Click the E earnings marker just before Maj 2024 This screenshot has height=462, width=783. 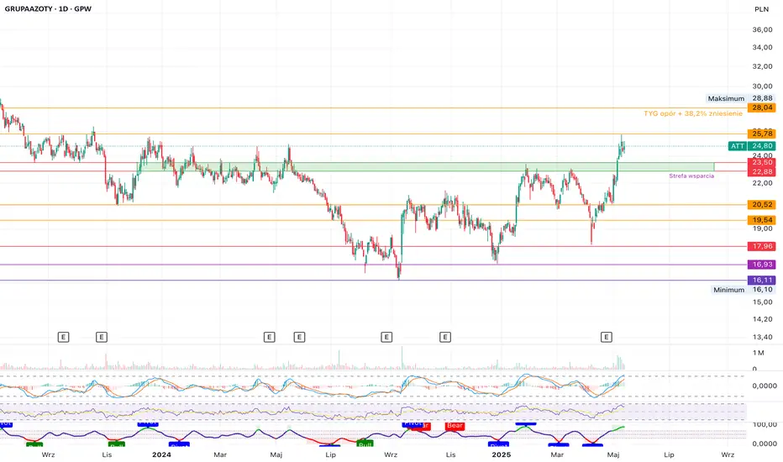[269, 337]
